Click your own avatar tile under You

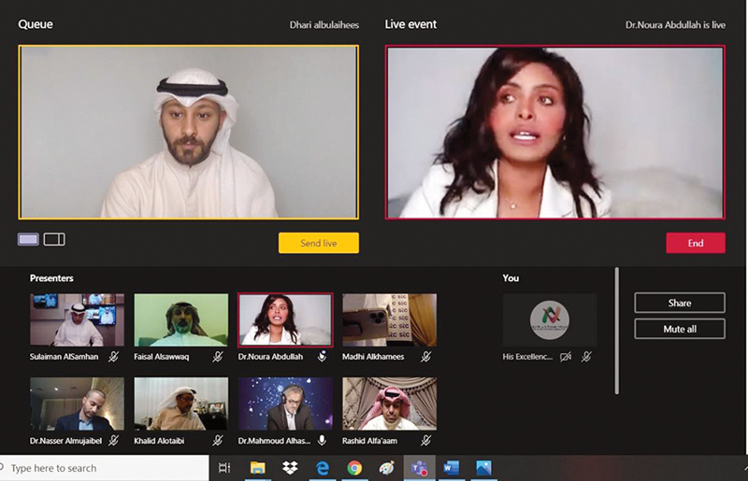point(550,319)
